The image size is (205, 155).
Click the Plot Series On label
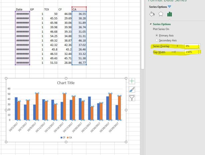pos(161,29)
